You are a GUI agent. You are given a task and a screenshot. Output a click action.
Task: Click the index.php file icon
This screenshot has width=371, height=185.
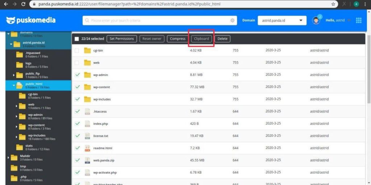[x=87, y=124]
